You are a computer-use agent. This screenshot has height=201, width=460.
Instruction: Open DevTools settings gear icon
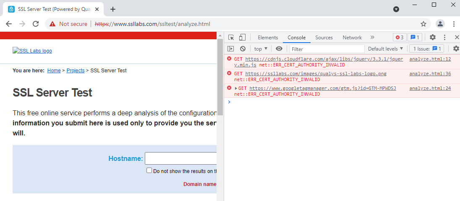pos(432,37)
